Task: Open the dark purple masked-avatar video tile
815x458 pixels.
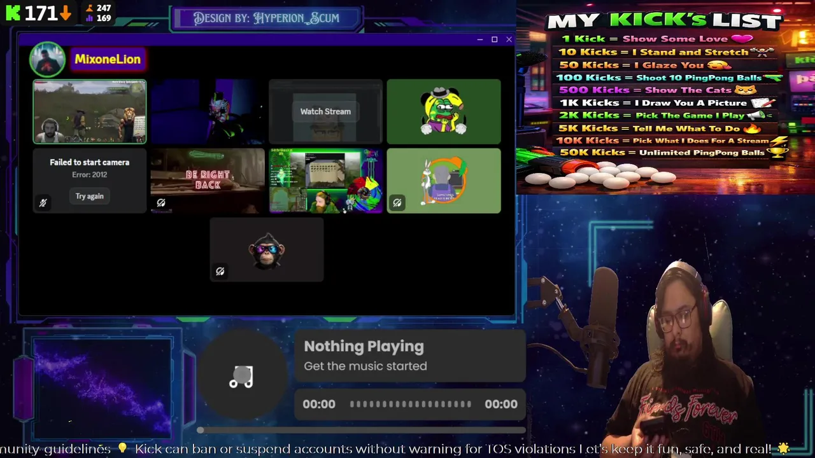Action: tap(208, 111)
